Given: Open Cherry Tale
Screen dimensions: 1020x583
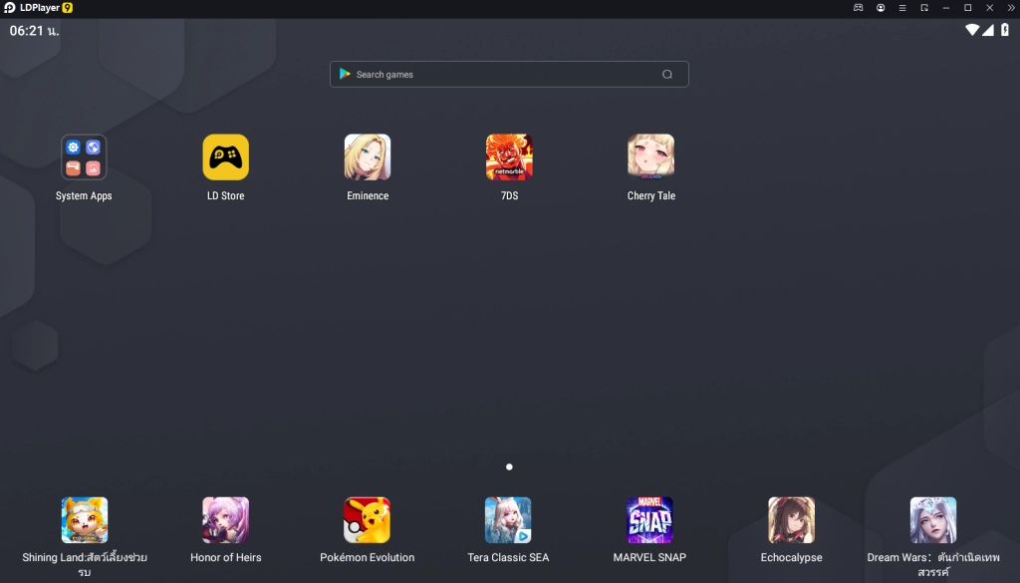Looking at the screenshot, I should 650,156.
